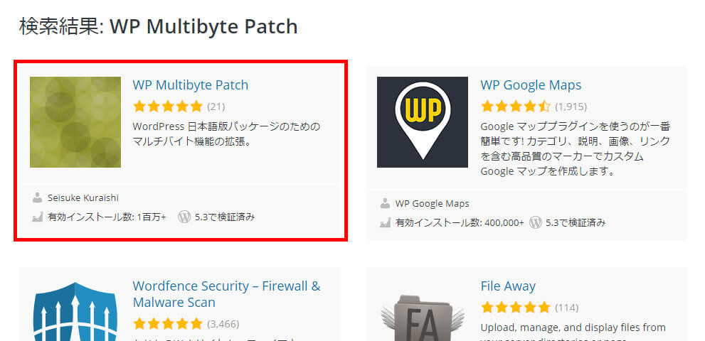Click the 有効インストール数: 1百万+ text

[x=107, y=217]
